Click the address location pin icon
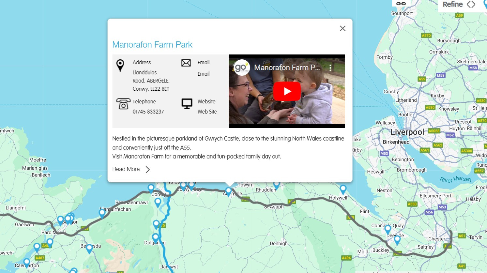The width and height of the screenshot is (487, 273). click(x=120, y=65)
